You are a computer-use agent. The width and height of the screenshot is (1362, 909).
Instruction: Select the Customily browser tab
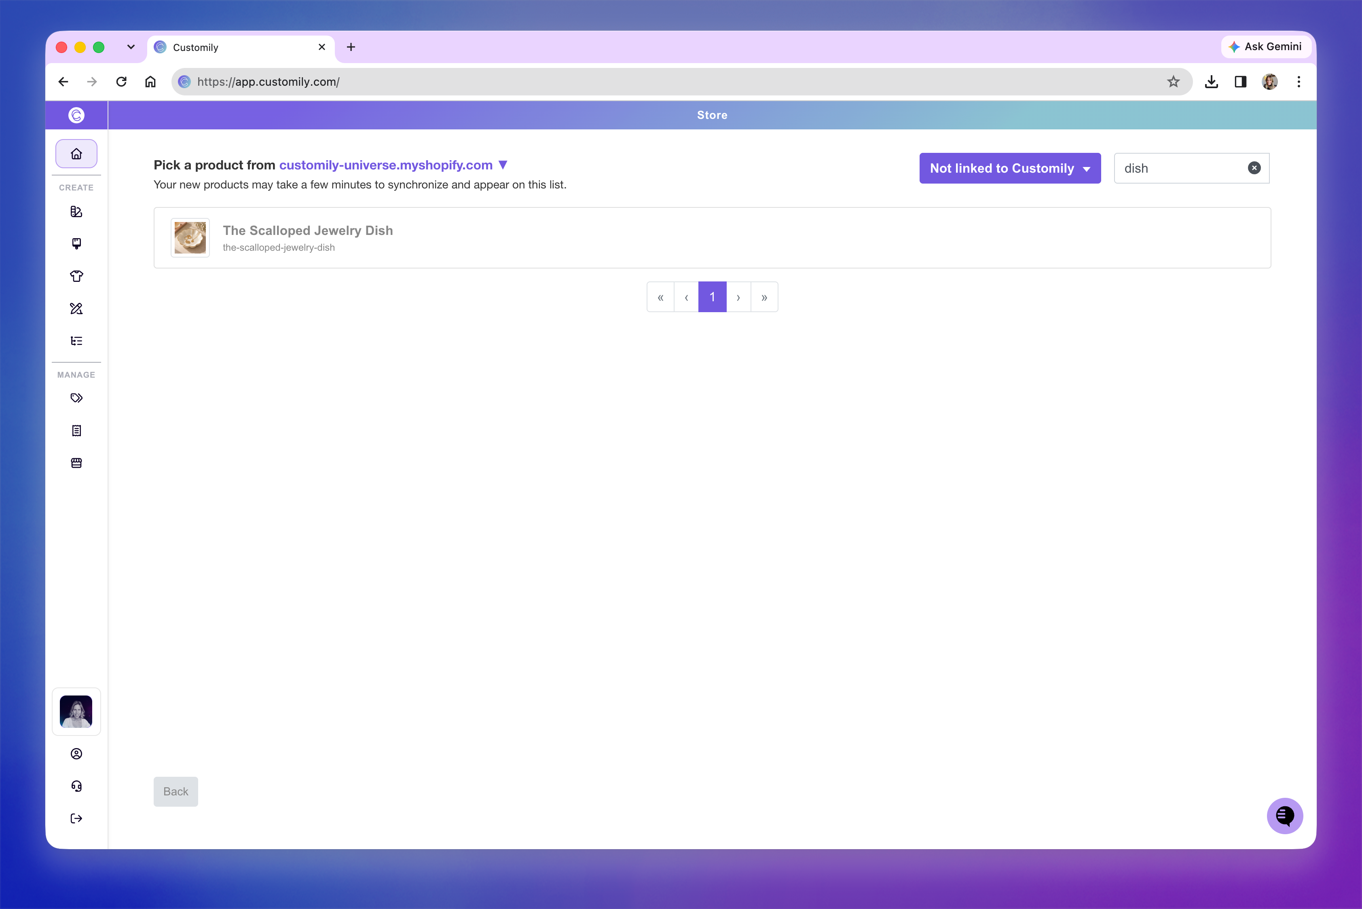point(241,48)
